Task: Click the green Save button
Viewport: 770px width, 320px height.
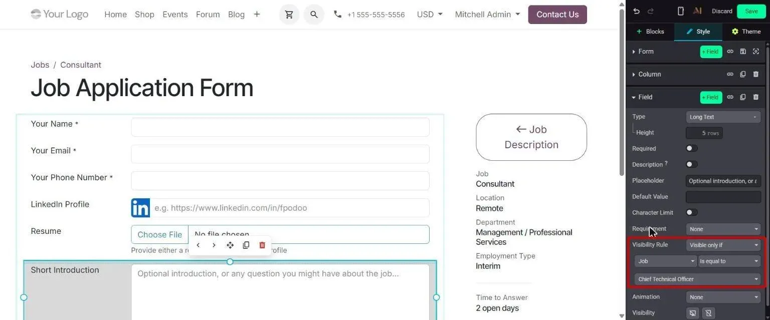Action: pos(751,11)
